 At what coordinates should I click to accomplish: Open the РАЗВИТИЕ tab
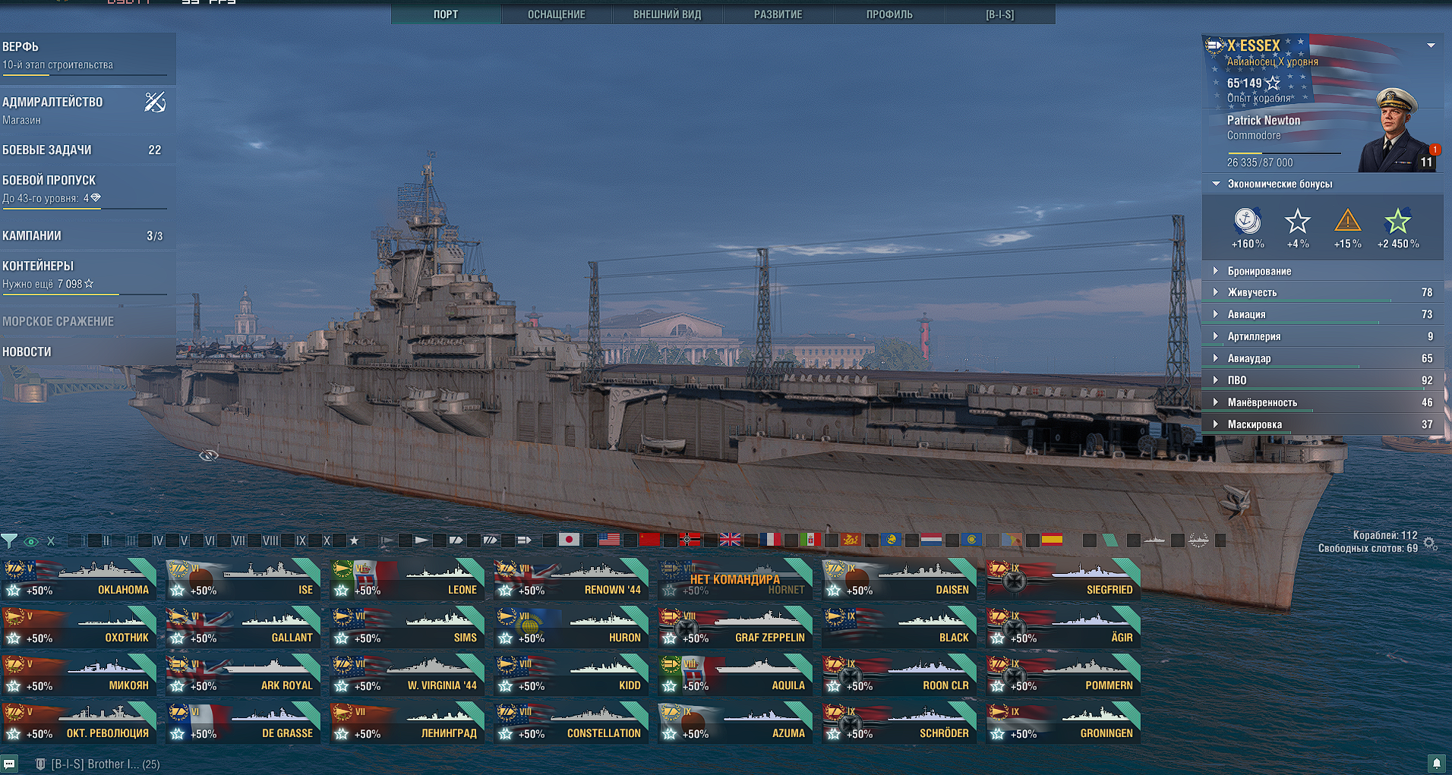(778, 14)
